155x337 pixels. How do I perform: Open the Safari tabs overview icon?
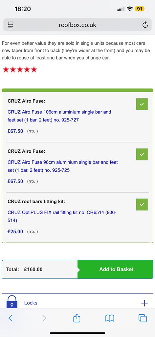click(x=143, y=318)
